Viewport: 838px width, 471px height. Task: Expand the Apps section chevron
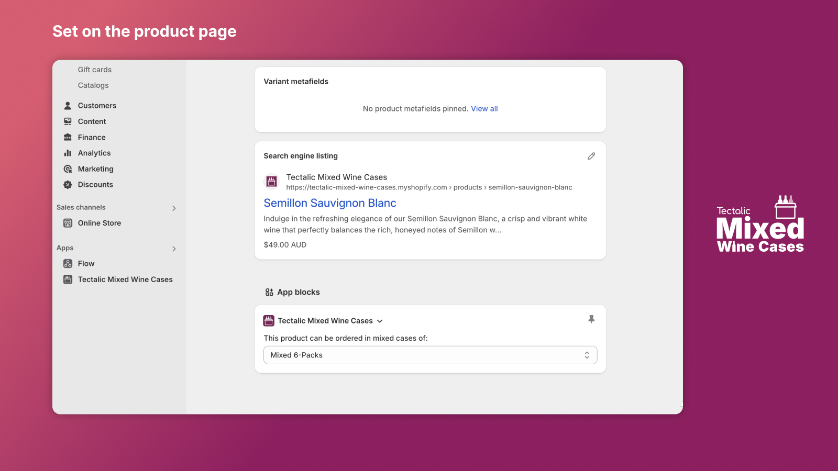click(174, 249)
